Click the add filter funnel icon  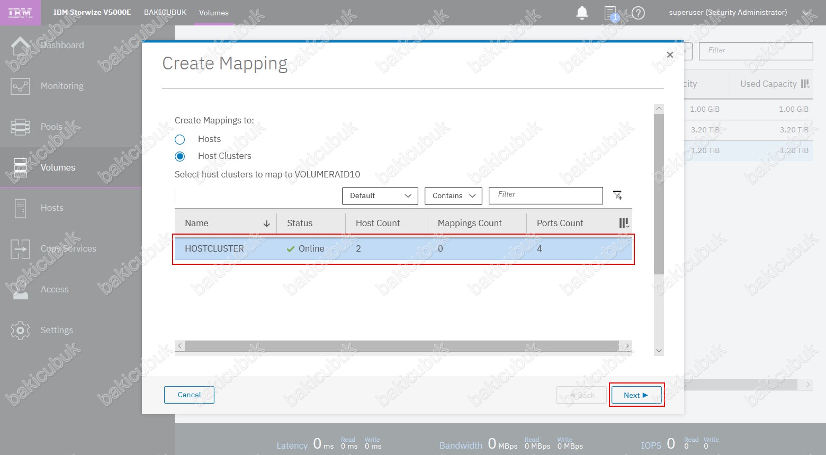[617, 195]
